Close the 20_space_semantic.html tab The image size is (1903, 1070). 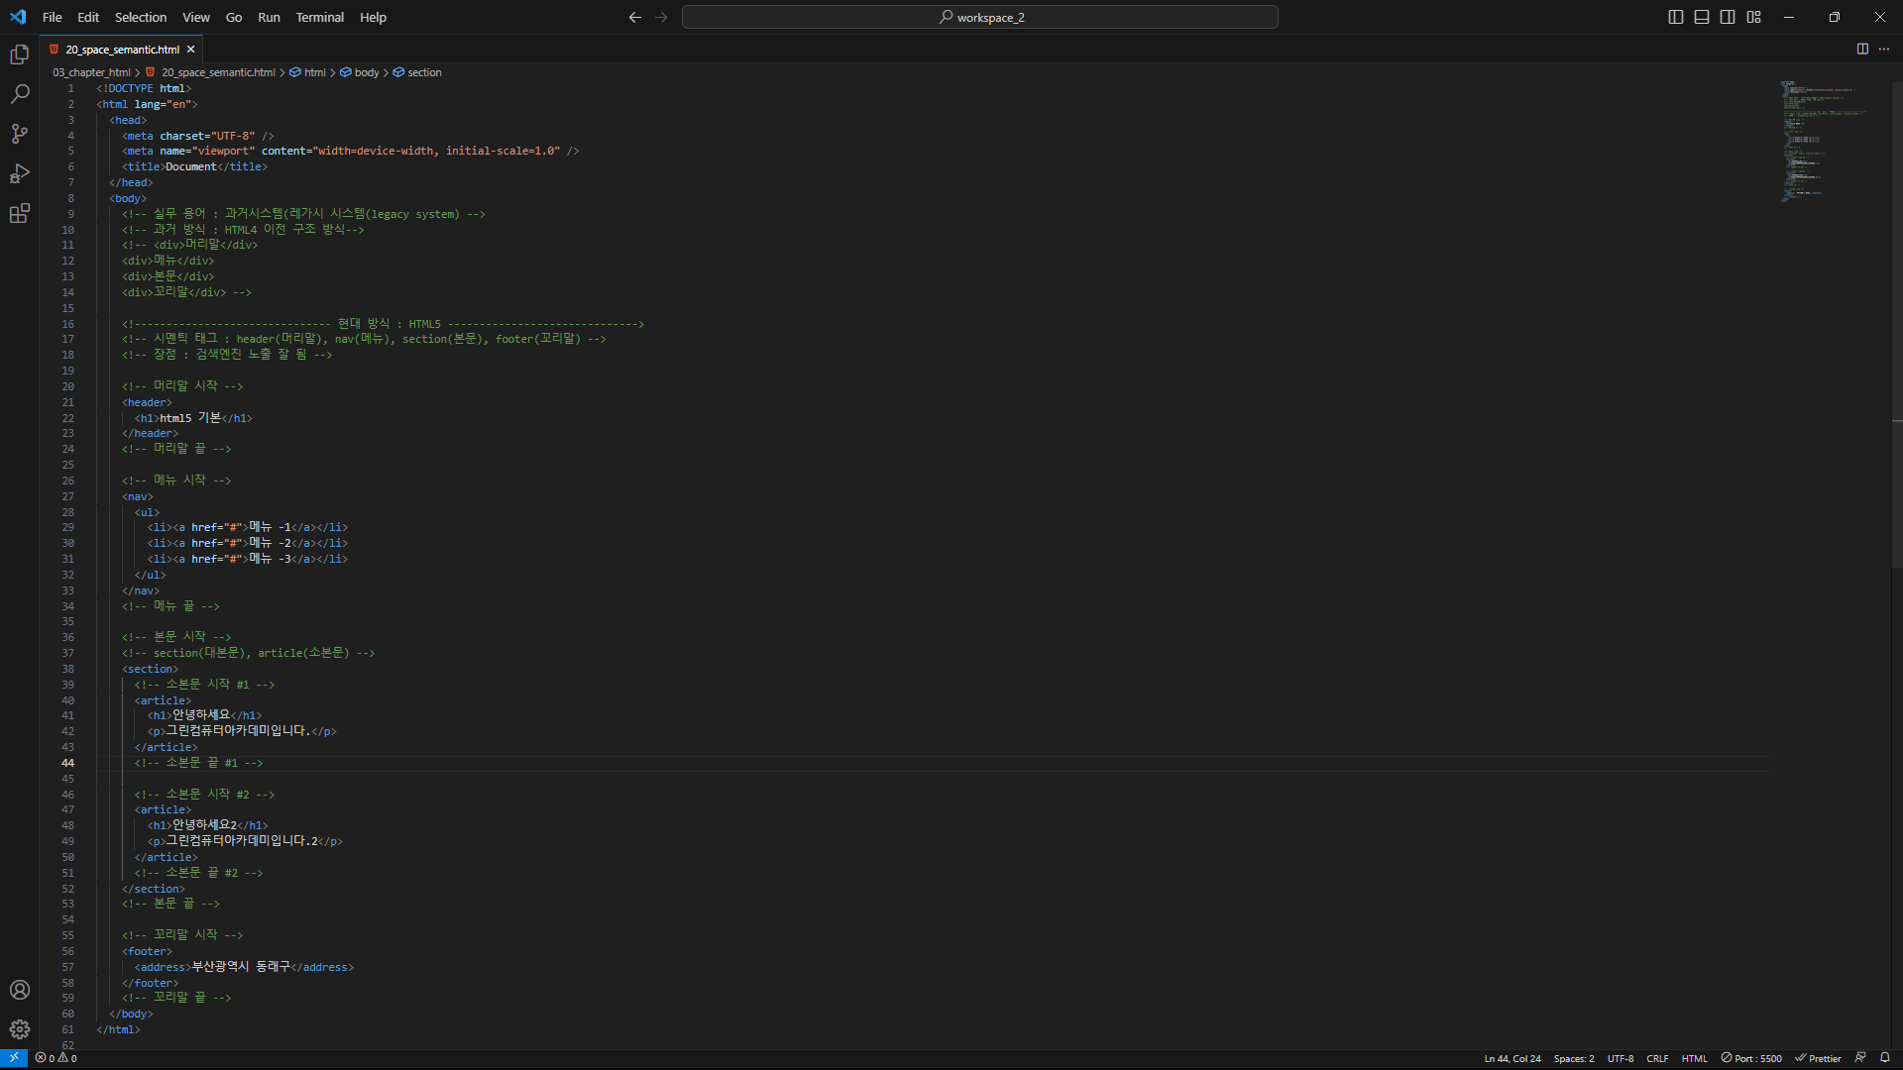click(x=190, y=49)
